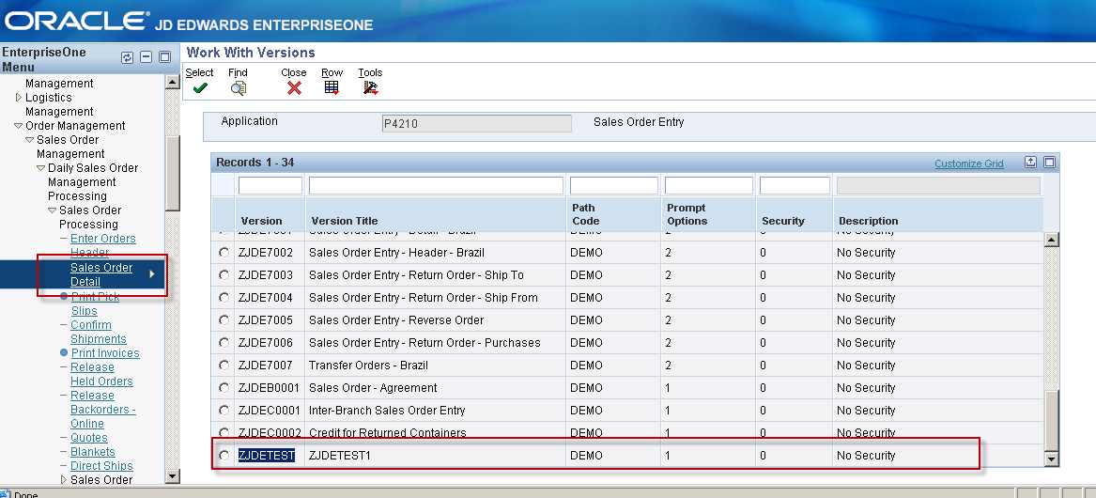Click the red X Close icon
Screen dimensions: 1096x498
pyautogui.click(x=294, y=88)
